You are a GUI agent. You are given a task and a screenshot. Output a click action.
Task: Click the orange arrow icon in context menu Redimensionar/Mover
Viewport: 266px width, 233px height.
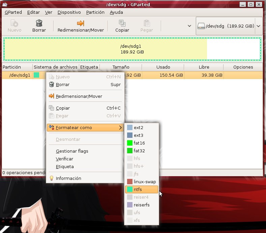(x=51, y=96)
